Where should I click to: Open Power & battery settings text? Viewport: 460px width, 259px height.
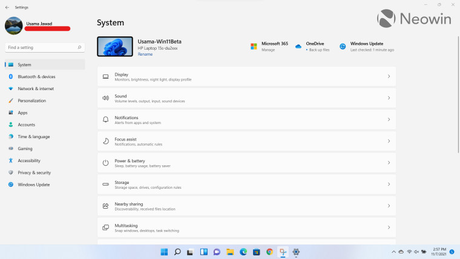click(130, 161)
